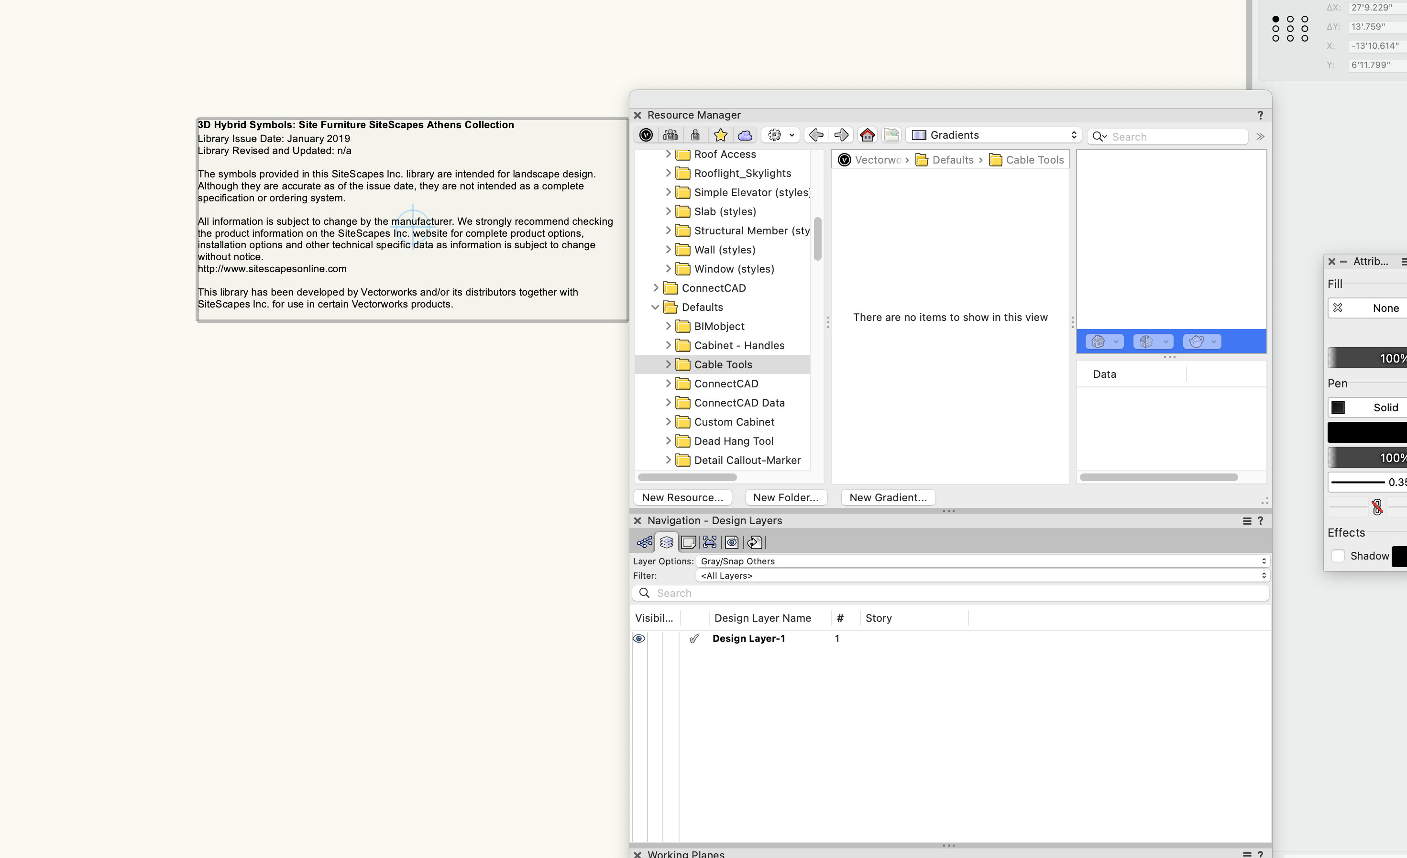Expand the Cable Tools folder
The height and width of the screenshot is (858, 1407).
(669, 364)
